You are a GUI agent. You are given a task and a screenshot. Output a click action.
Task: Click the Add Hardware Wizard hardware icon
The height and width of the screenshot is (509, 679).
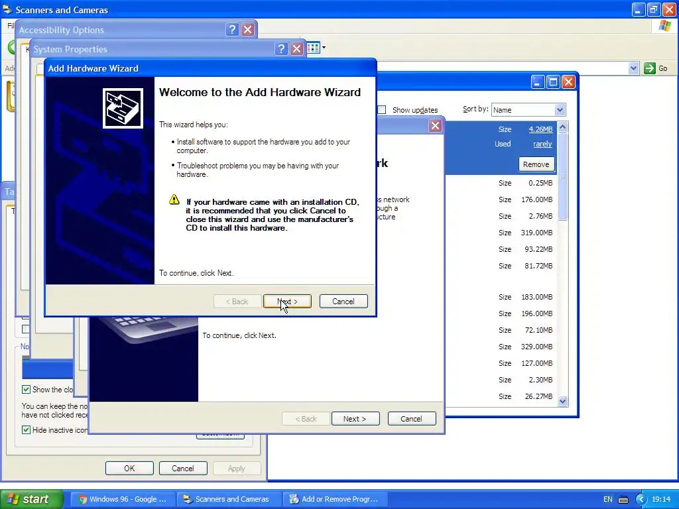(123, 108)
